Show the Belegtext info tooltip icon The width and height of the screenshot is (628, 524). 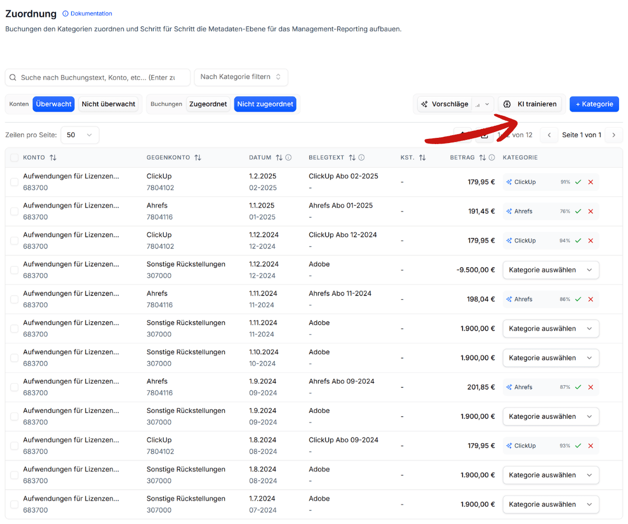click(x=362, y=158)
